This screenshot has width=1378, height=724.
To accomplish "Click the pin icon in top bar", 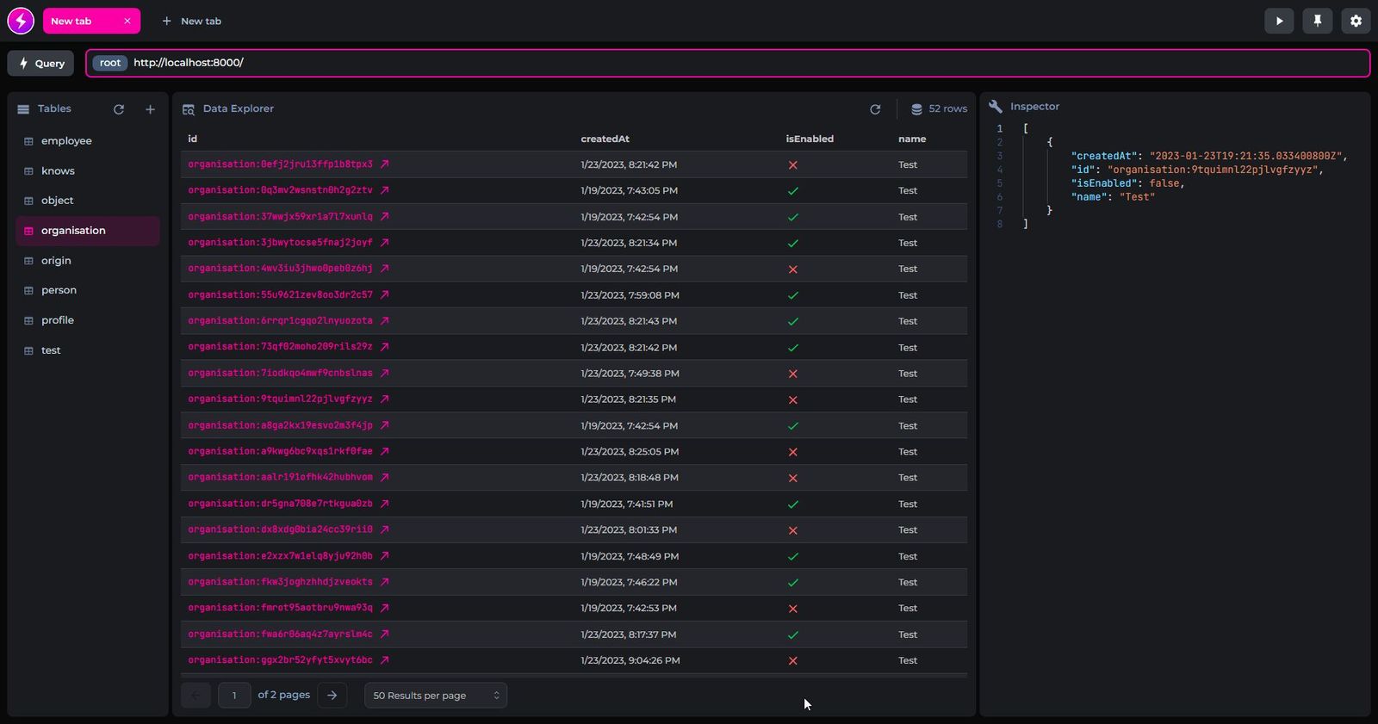I will 1317,21.
